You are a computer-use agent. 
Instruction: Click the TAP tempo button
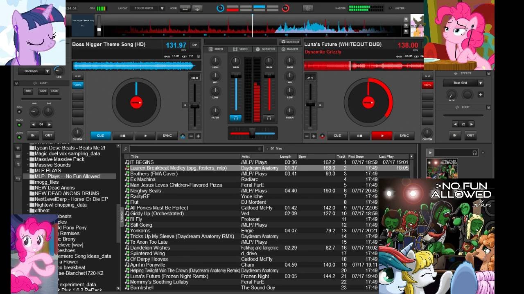click(x=194, y=45)
